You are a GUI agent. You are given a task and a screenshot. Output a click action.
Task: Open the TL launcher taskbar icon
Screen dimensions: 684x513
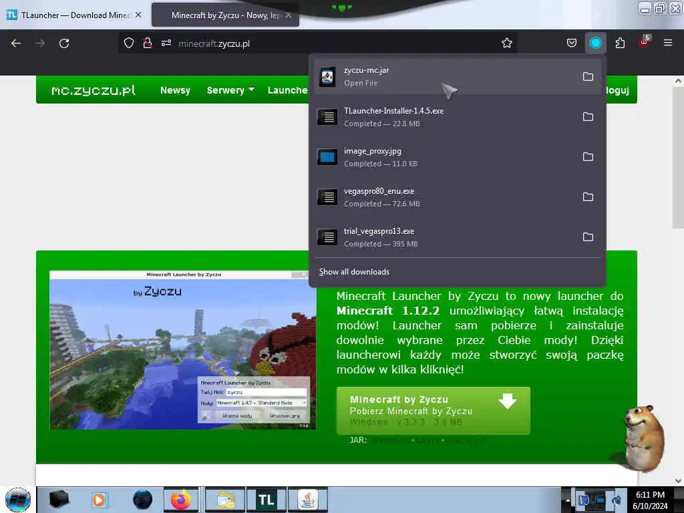tap(266, 500)
